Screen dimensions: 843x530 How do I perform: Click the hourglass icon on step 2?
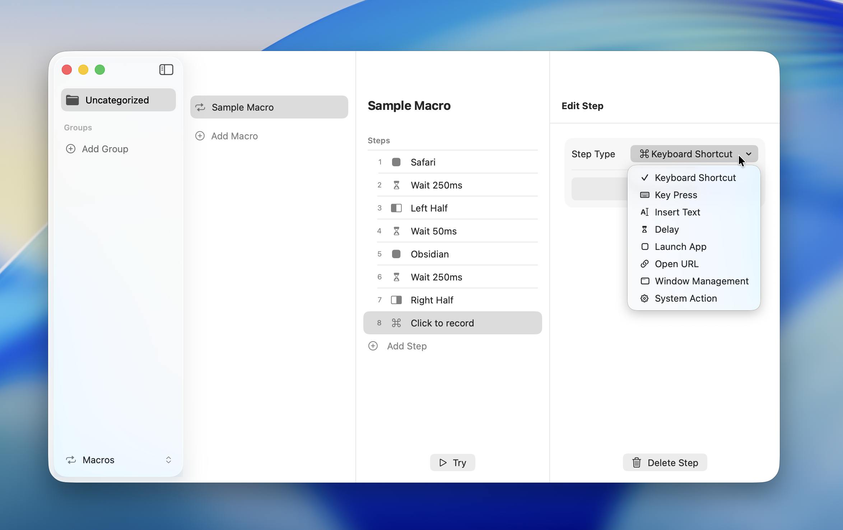[x=396, y=185]
